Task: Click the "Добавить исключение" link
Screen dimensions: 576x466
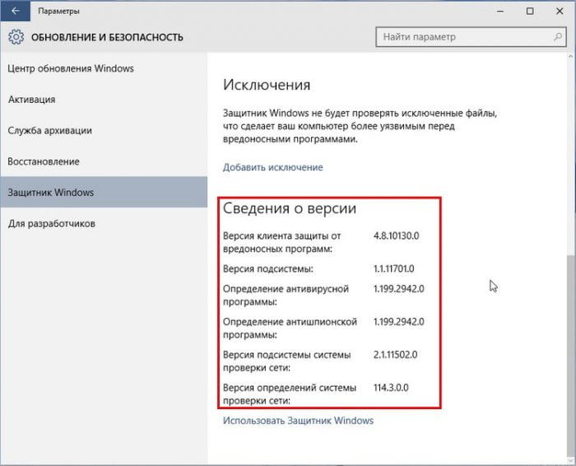Action: [x=272, y=167]
